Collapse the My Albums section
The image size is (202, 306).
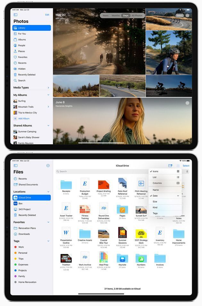point(48,95)
